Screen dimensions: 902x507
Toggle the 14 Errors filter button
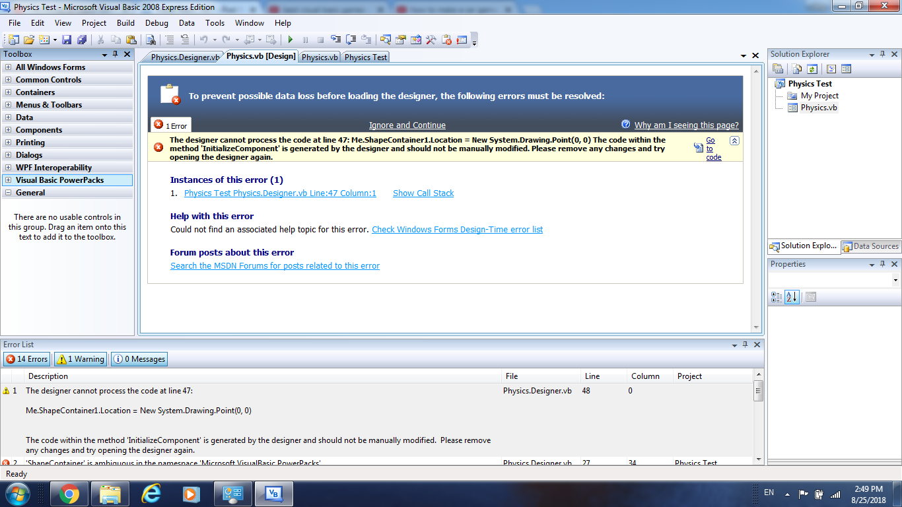tap(26, 359)
